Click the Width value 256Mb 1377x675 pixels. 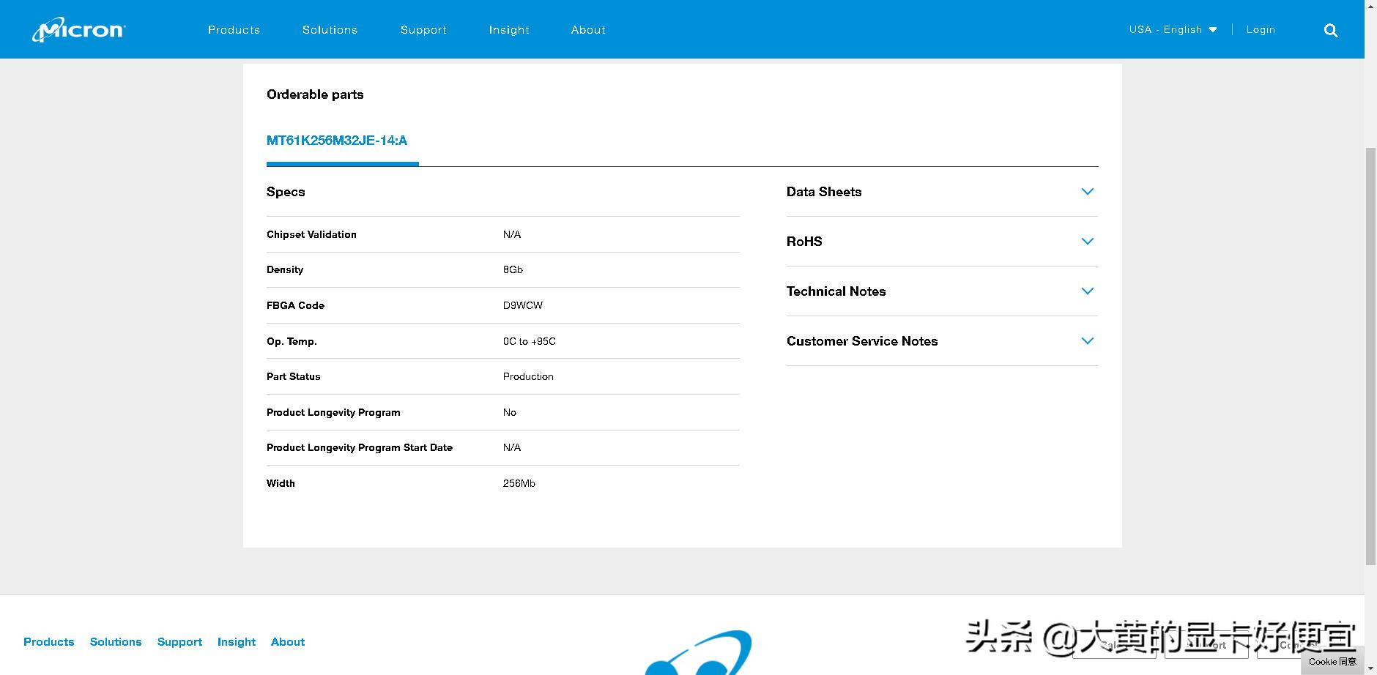pyautogui.click(x=519, y=483)
